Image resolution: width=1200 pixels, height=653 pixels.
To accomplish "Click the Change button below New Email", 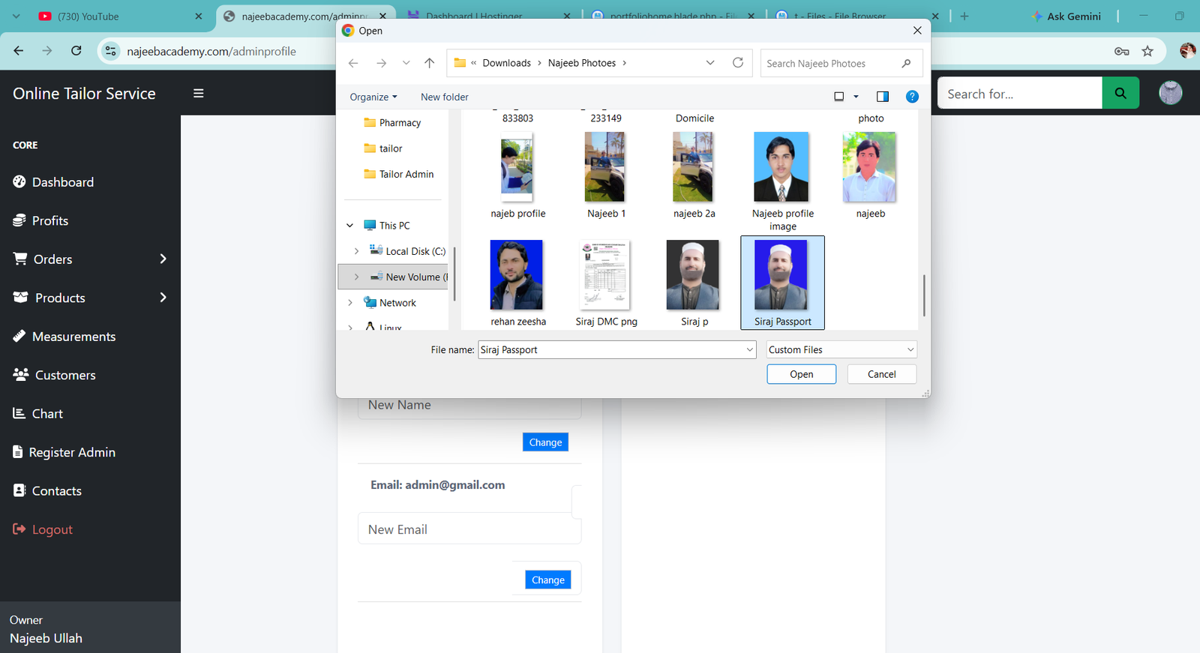I will [x=548, y=580].
